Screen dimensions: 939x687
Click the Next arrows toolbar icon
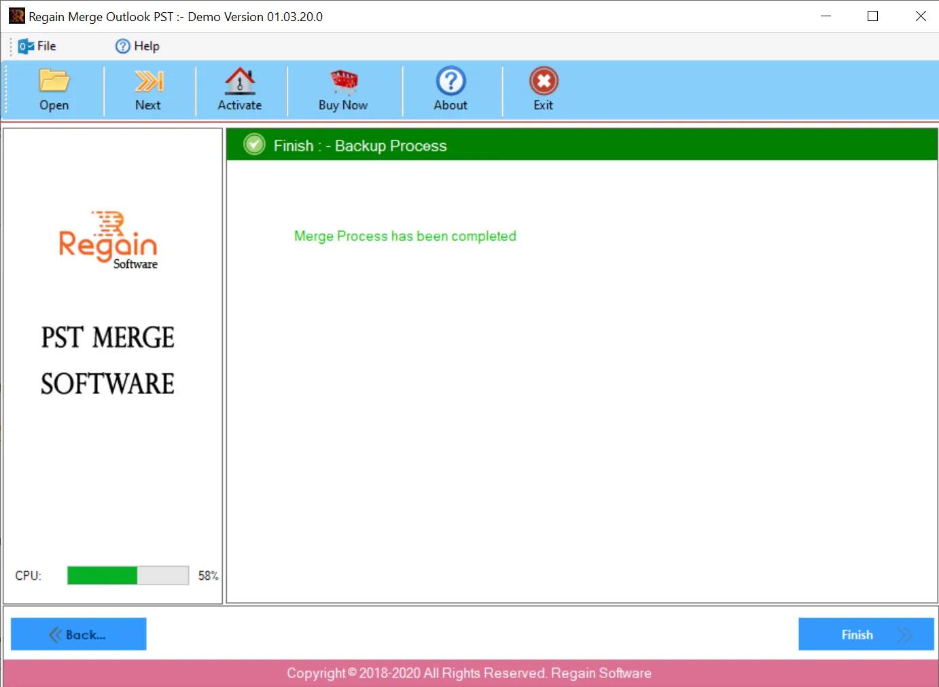tap(149, 81)
